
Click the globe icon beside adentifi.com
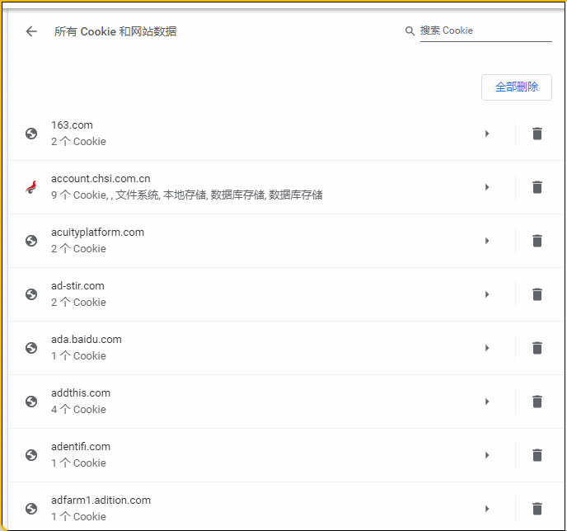click(31, 454)
